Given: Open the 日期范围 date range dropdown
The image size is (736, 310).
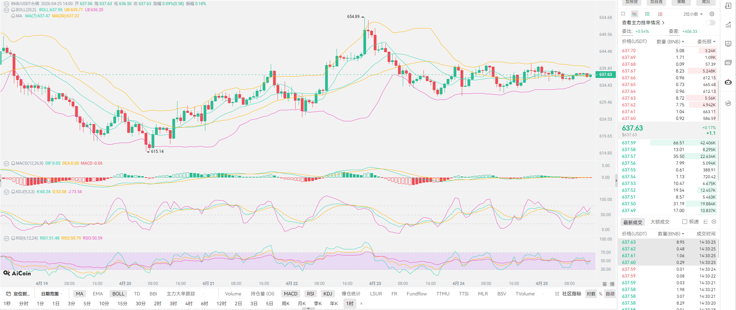Looking at the screenshot, I should click(x=51, y=294).
